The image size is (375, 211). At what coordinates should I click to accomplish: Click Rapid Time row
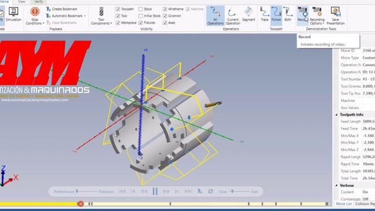pyautogui.click(x=357, y=164)
